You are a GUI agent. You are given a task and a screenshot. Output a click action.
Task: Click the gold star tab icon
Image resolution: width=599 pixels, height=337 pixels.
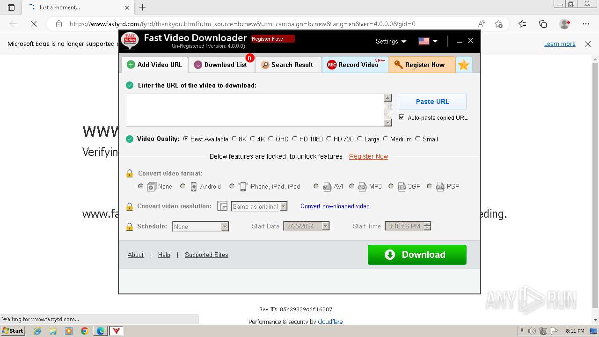tap(464, 65)
